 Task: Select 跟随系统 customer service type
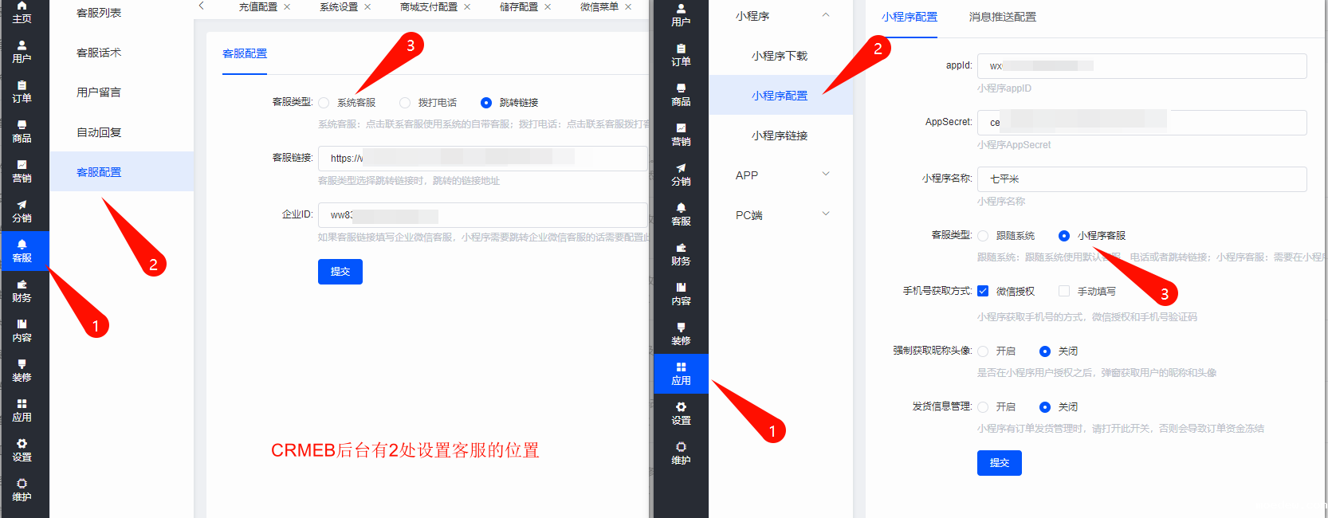983,236
